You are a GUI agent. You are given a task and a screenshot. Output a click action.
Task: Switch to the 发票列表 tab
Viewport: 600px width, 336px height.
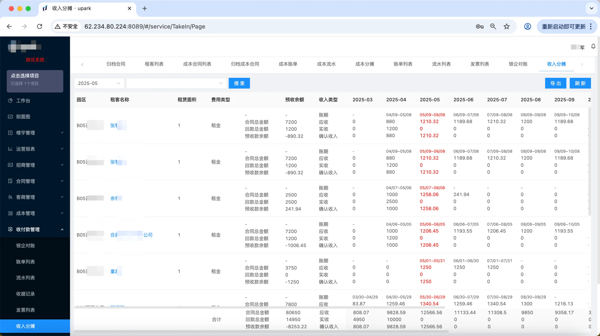pyautogui.click(x=480, y=64)
